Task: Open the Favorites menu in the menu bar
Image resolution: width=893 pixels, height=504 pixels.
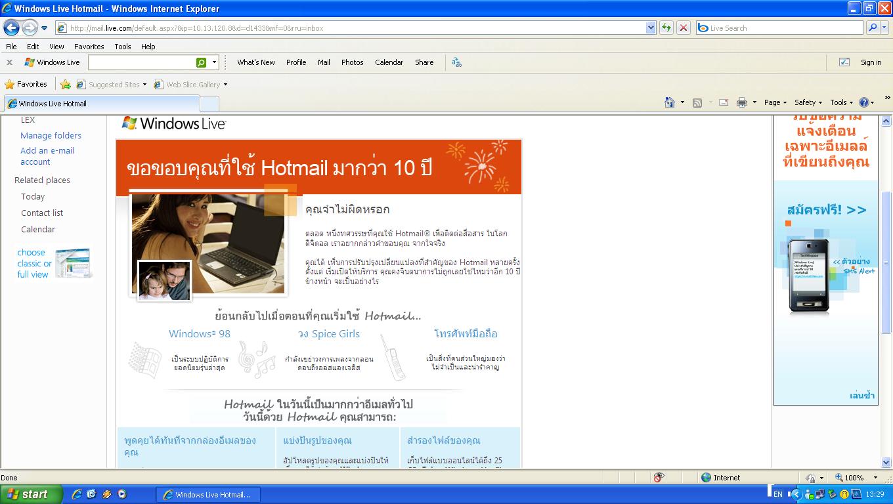Action: pyautogui.click(x=89, y=47)
